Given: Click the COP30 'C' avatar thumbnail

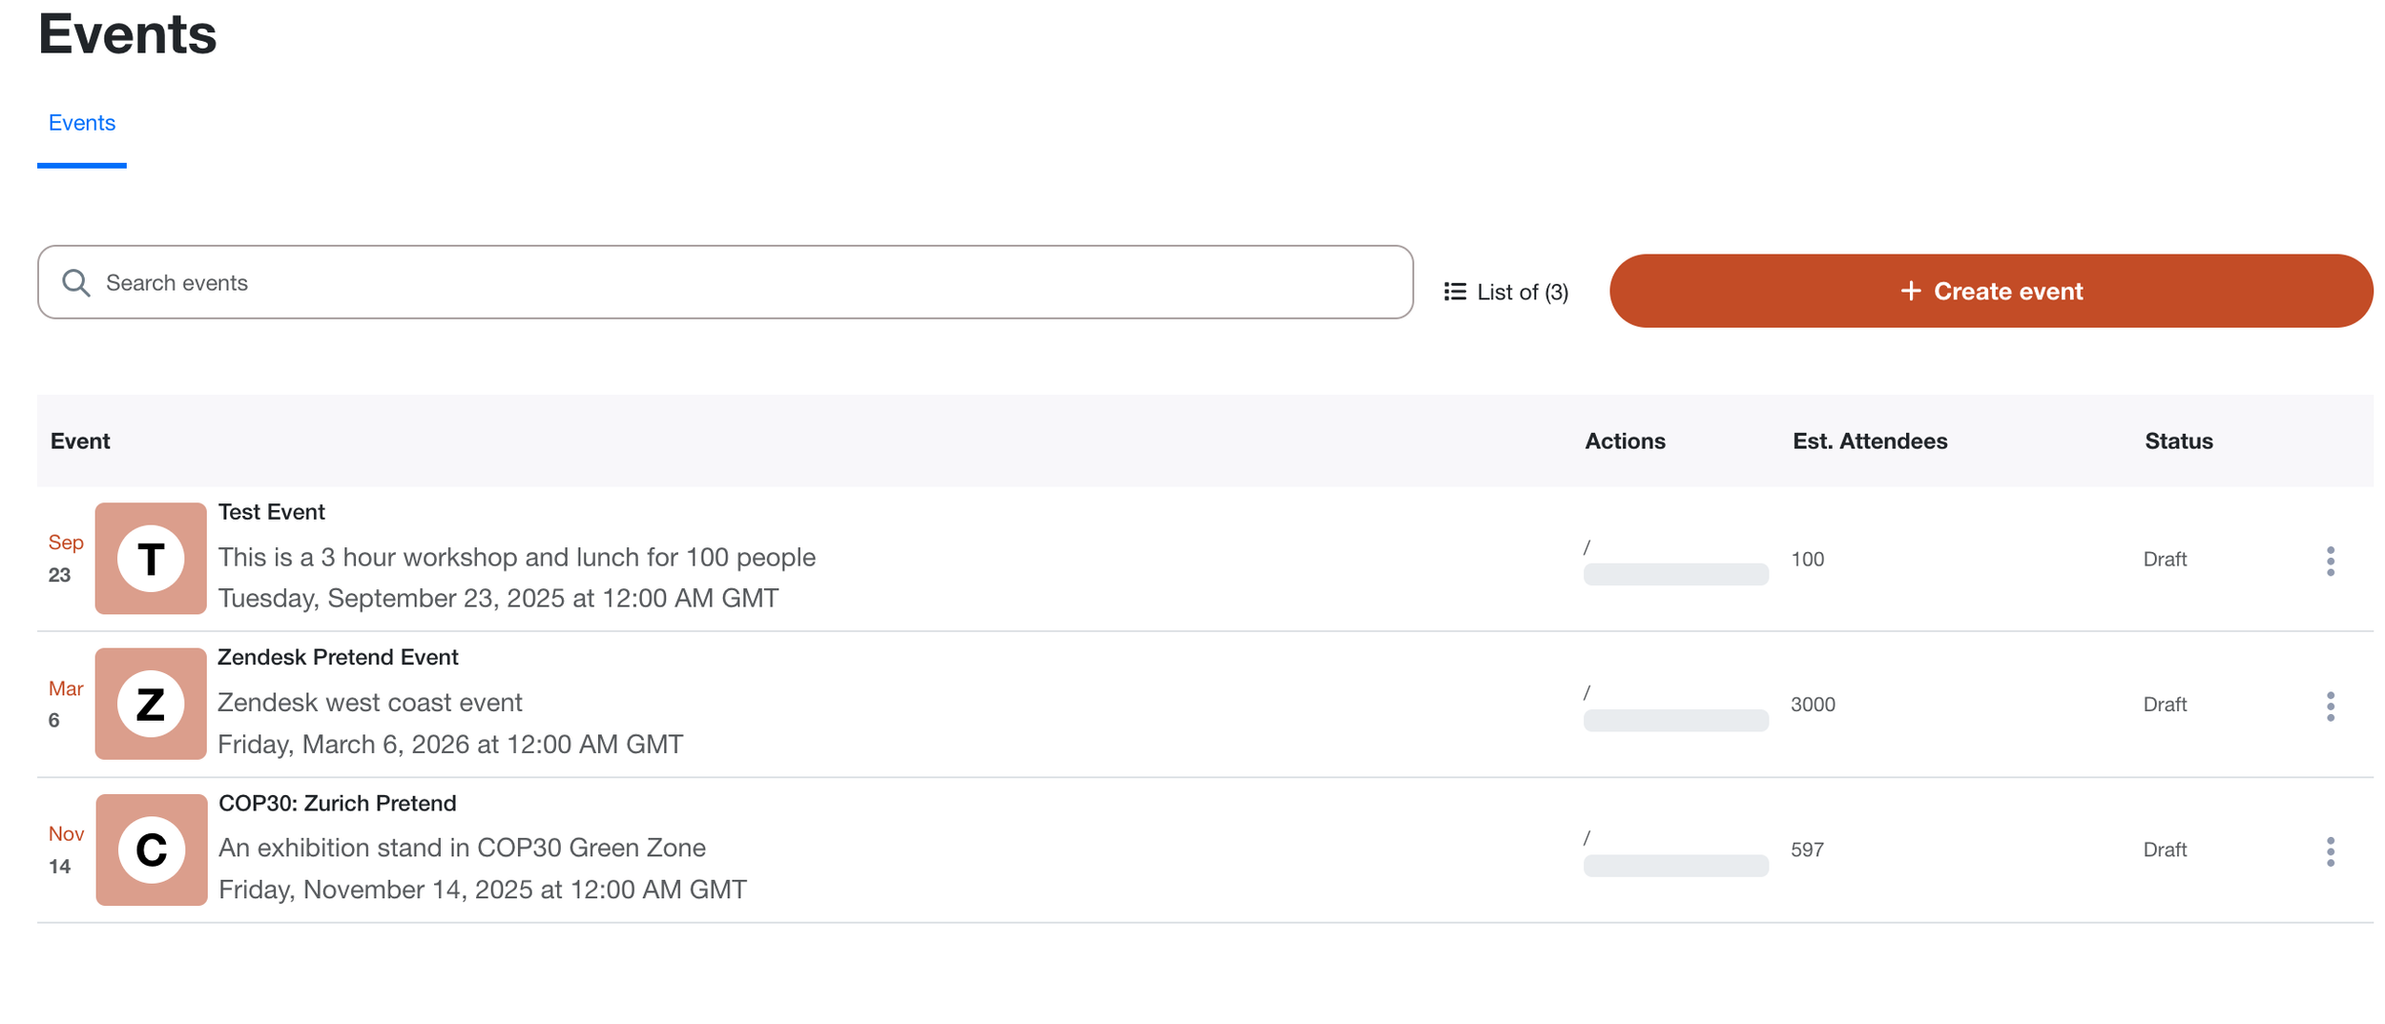Looking at the screenshot, I should point(152,850).
